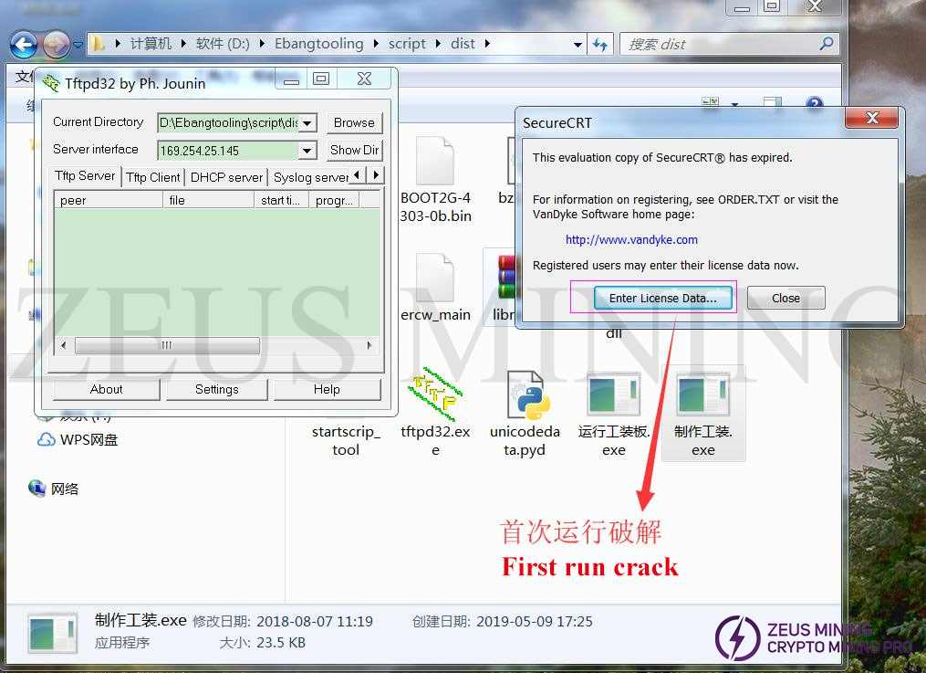The width and height of the screenshot is (926, 673).
Task: Click the refresh icon beside address bar
Action: click(600, 44)
